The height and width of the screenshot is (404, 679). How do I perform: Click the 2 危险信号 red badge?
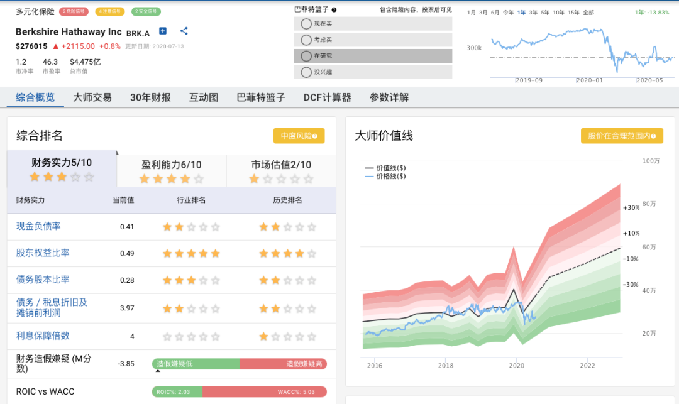(74, 12)
